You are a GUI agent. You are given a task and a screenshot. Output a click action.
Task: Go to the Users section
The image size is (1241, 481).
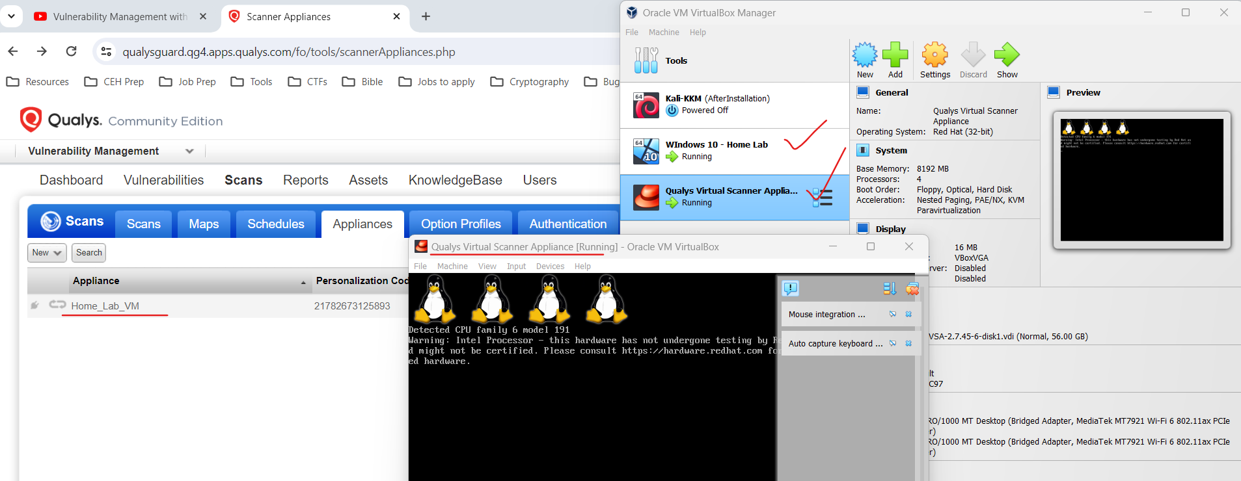[x=539, y=180]
